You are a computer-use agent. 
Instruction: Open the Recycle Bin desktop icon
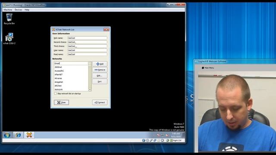(9, 19)
